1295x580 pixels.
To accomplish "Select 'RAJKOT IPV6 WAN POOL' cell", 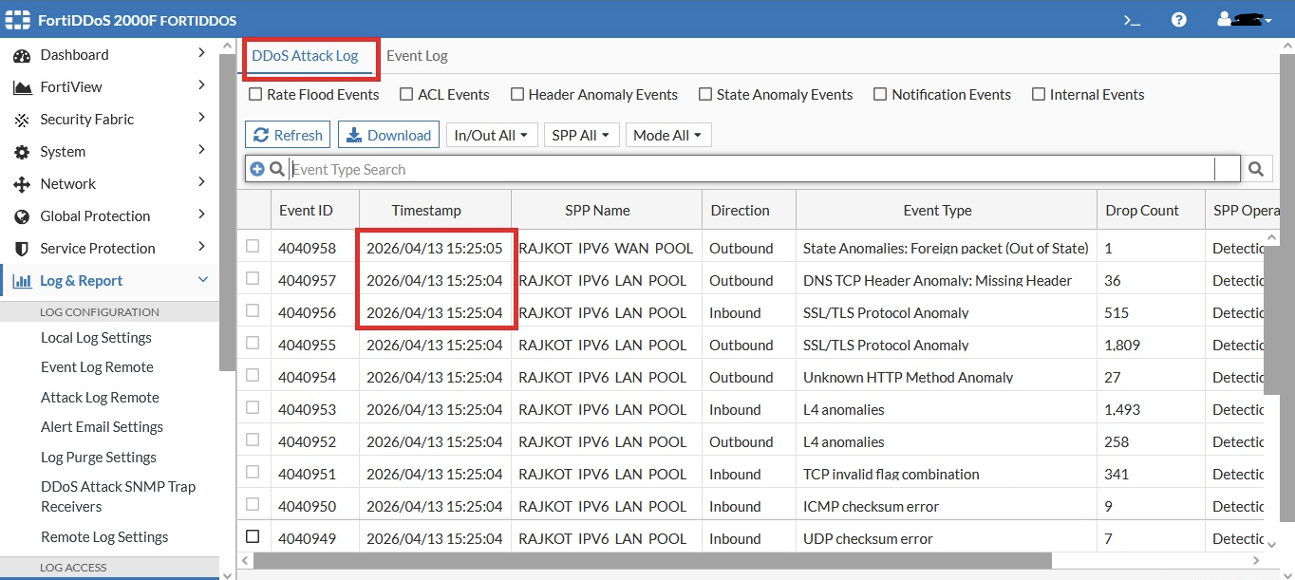I will point(606,248).
